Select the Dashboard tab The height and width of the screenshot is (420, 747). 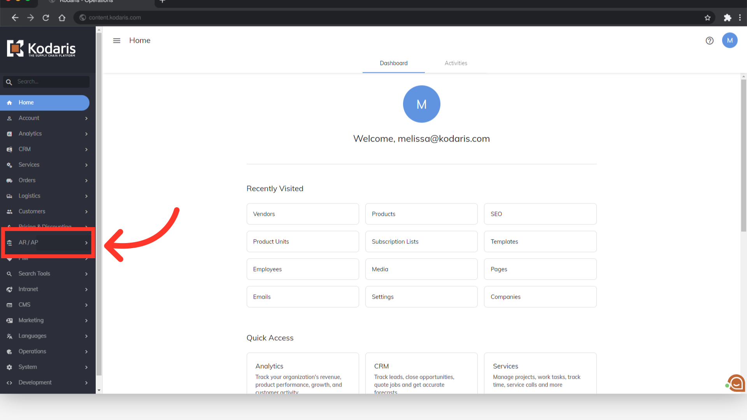393,63
